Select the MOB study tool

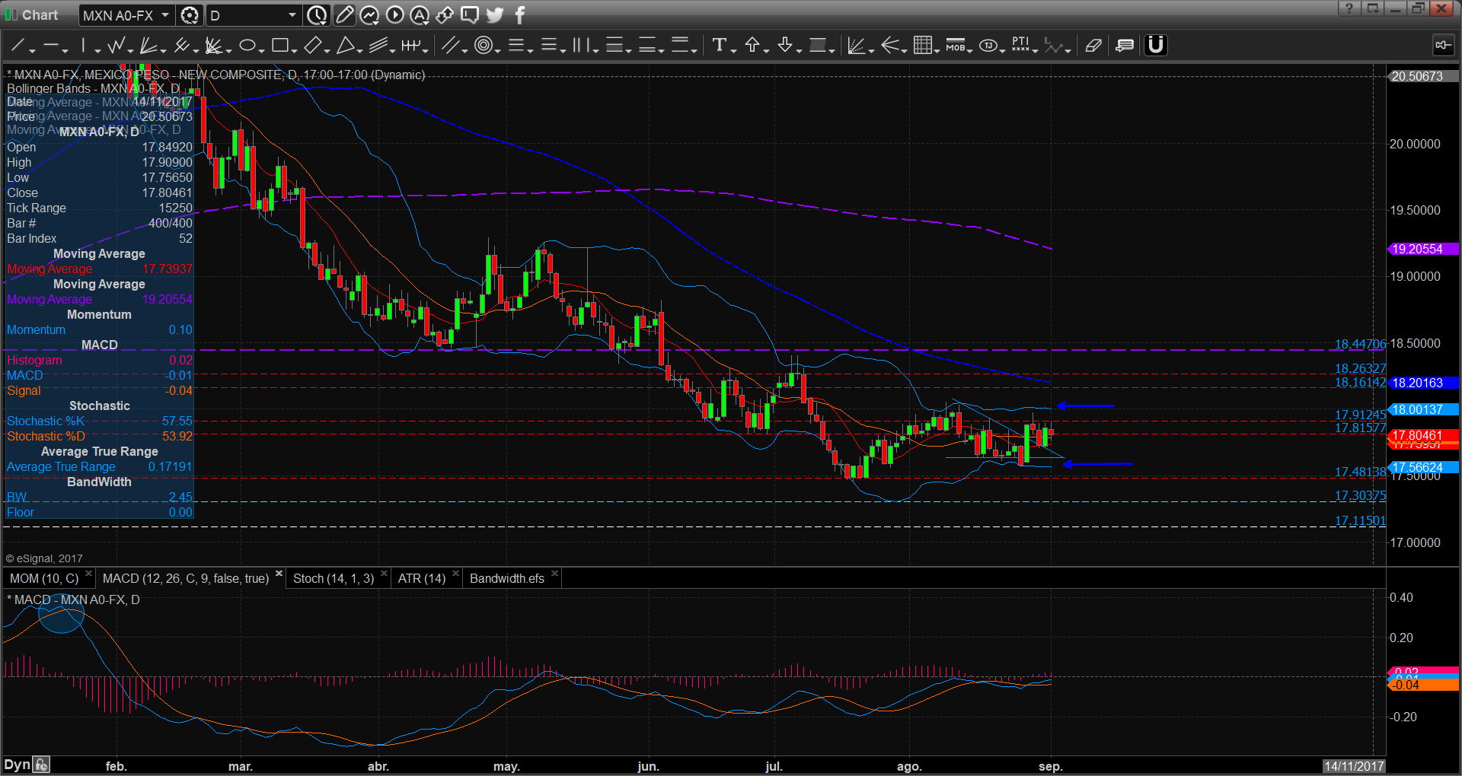(956, 46)
